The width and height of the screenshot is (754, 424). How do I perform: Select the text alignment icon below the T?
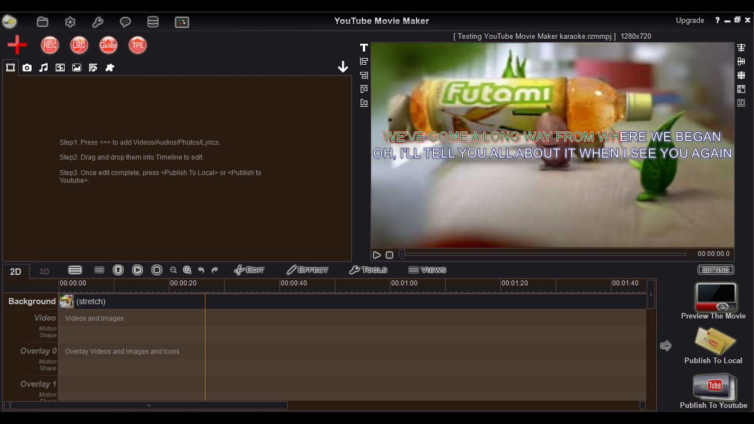[x=363, y=61]
